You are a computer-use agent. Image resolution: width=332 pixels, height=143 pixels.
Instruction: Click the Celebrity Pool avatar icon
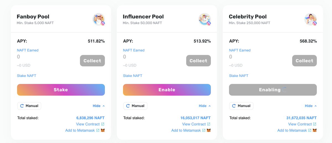point(311,19)
